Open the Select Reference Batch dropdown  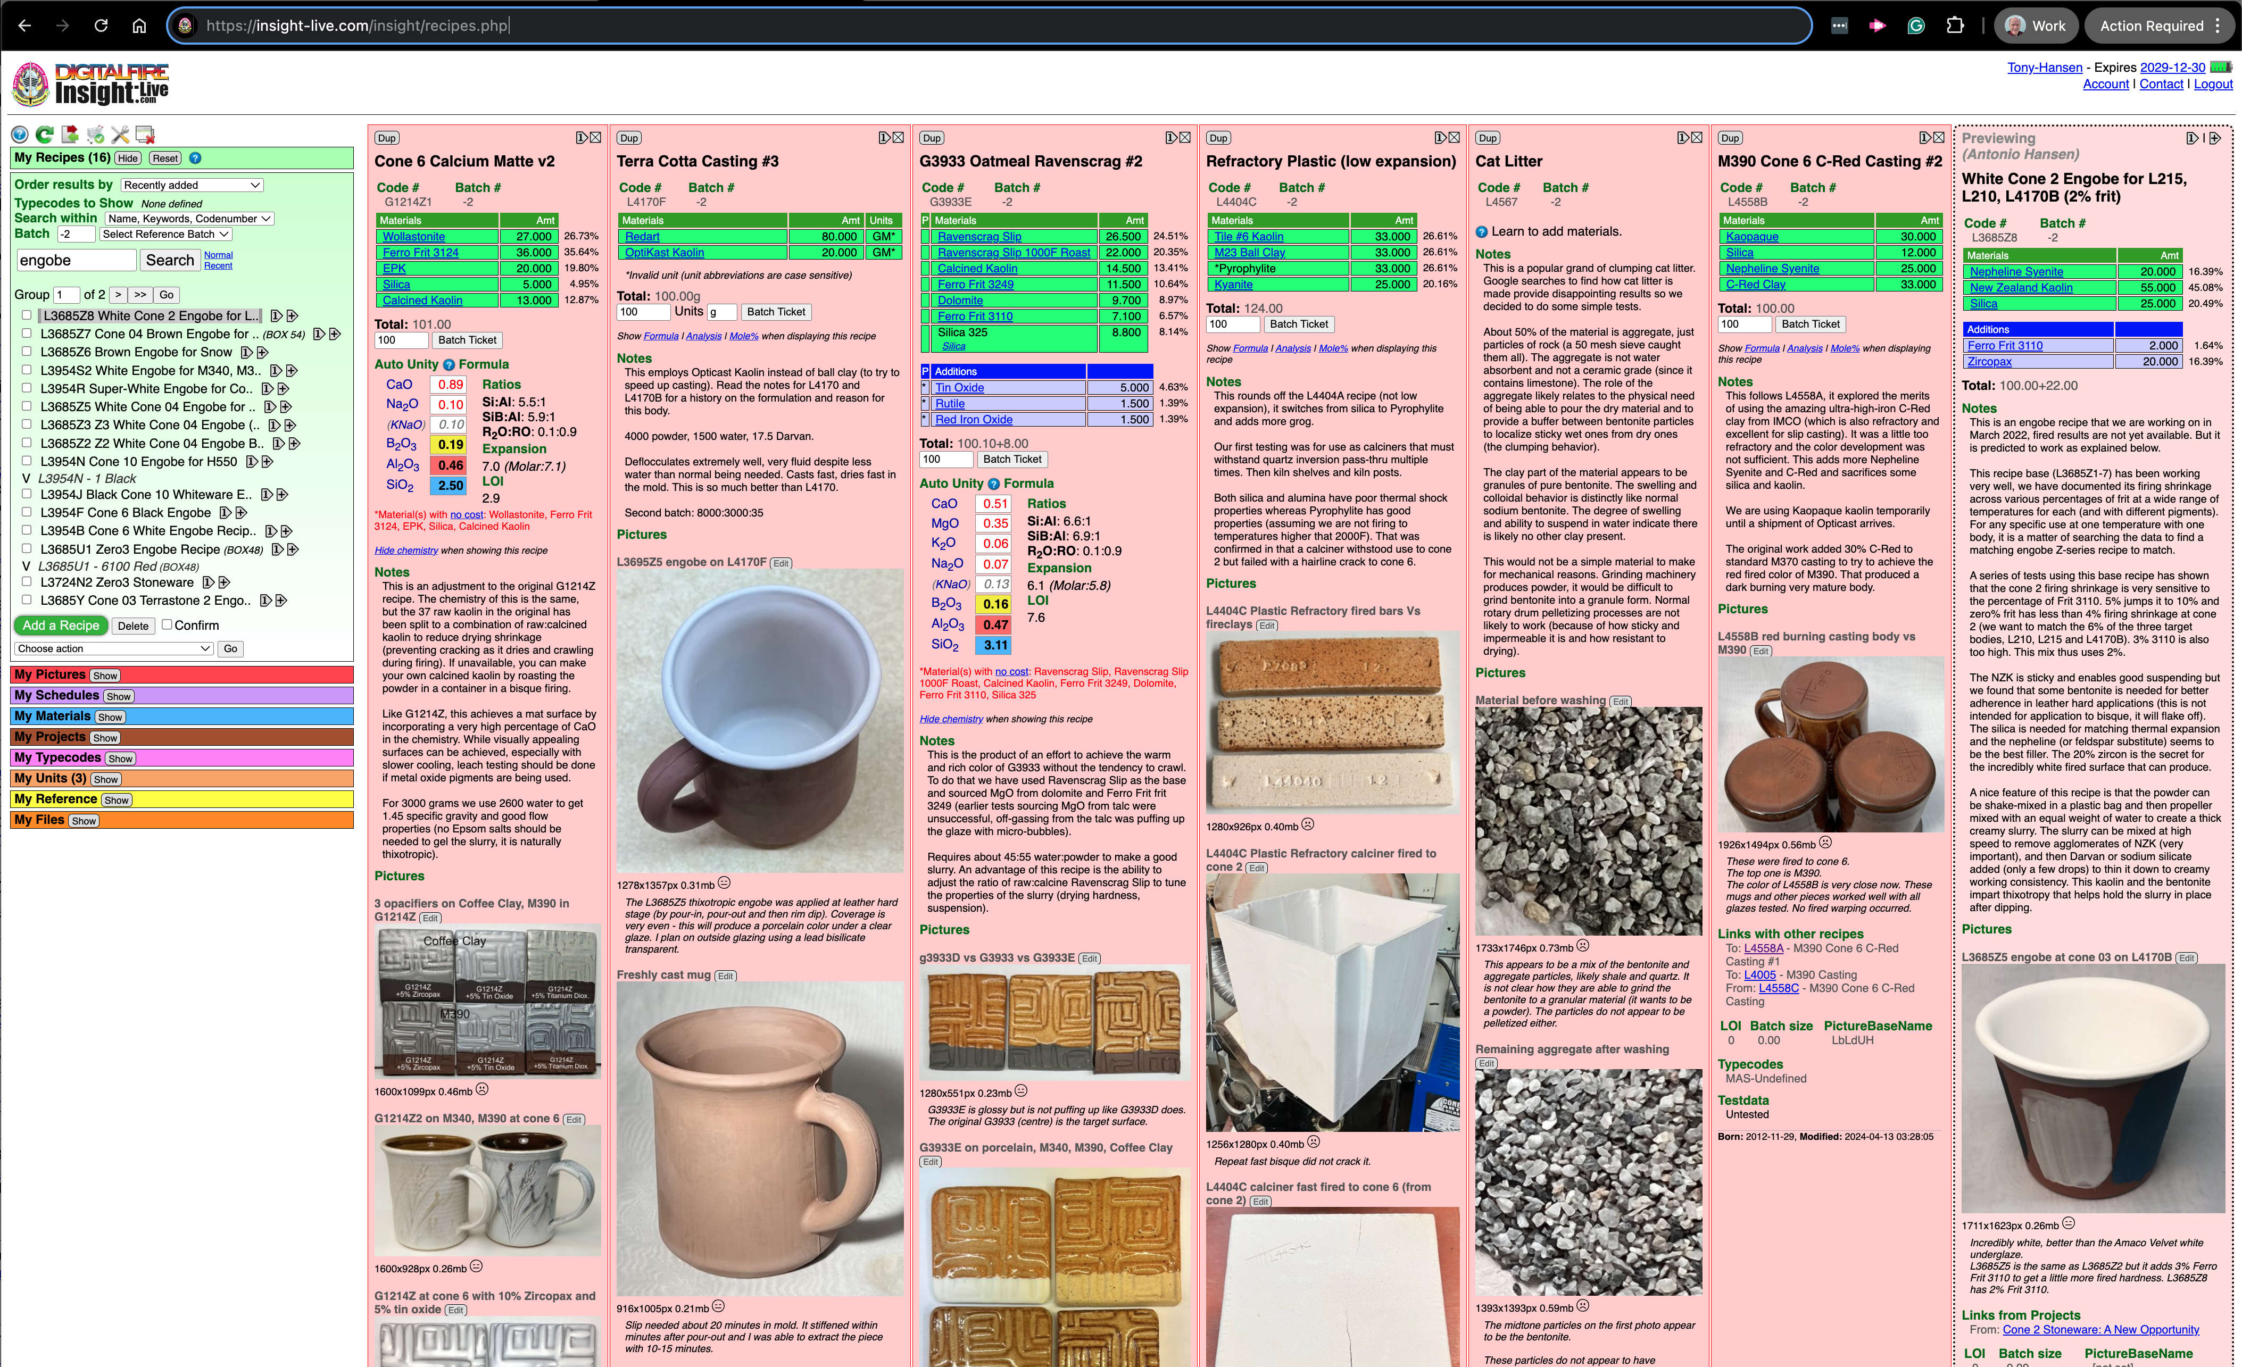coord(165,234)
